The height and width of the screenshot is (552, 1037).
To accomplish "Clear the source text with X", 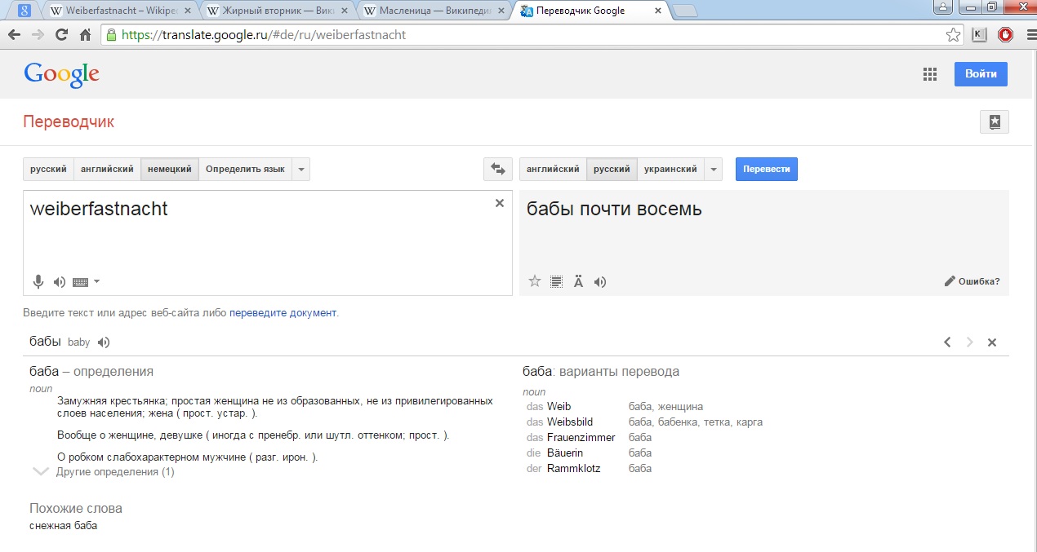I will (500, 203).
